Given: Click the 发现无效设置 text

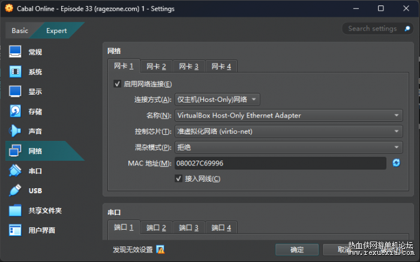Looking at the screenshot, I should pyautogui.click(x=133, y=249).
